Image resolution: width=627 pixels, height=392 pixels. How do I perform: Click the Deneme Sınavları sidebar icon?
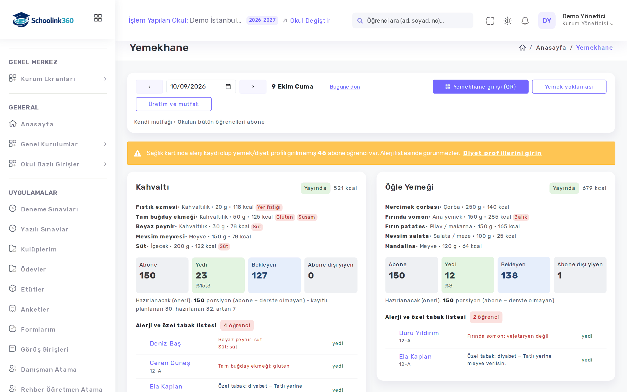12,208
